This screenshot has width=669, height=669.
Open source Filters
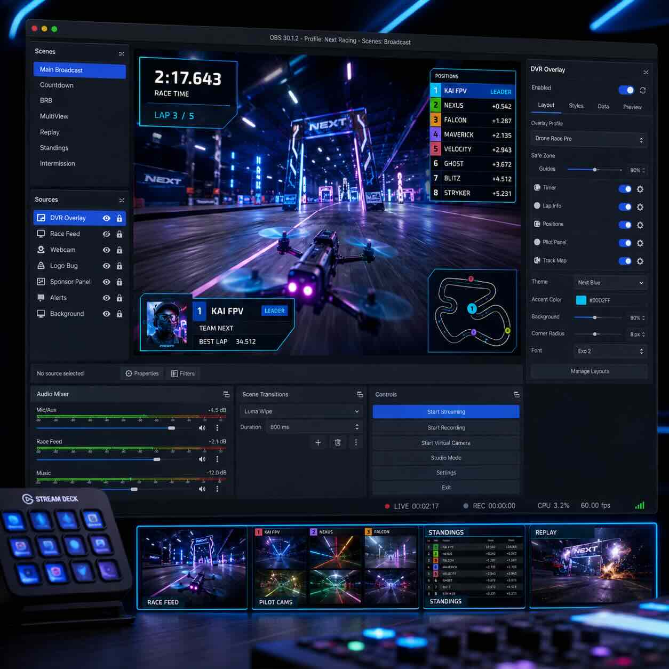tap(182, 373)
